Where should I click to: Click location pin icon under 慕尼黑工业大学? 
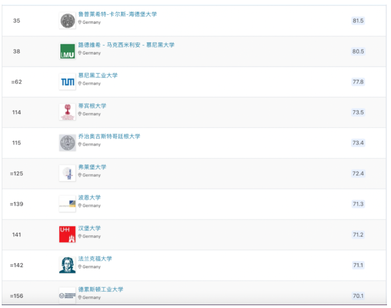pos(80,84)
